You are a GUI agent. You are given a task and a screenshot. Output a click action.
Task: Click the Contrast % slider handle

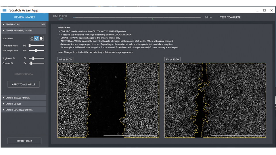click(31, 63)
